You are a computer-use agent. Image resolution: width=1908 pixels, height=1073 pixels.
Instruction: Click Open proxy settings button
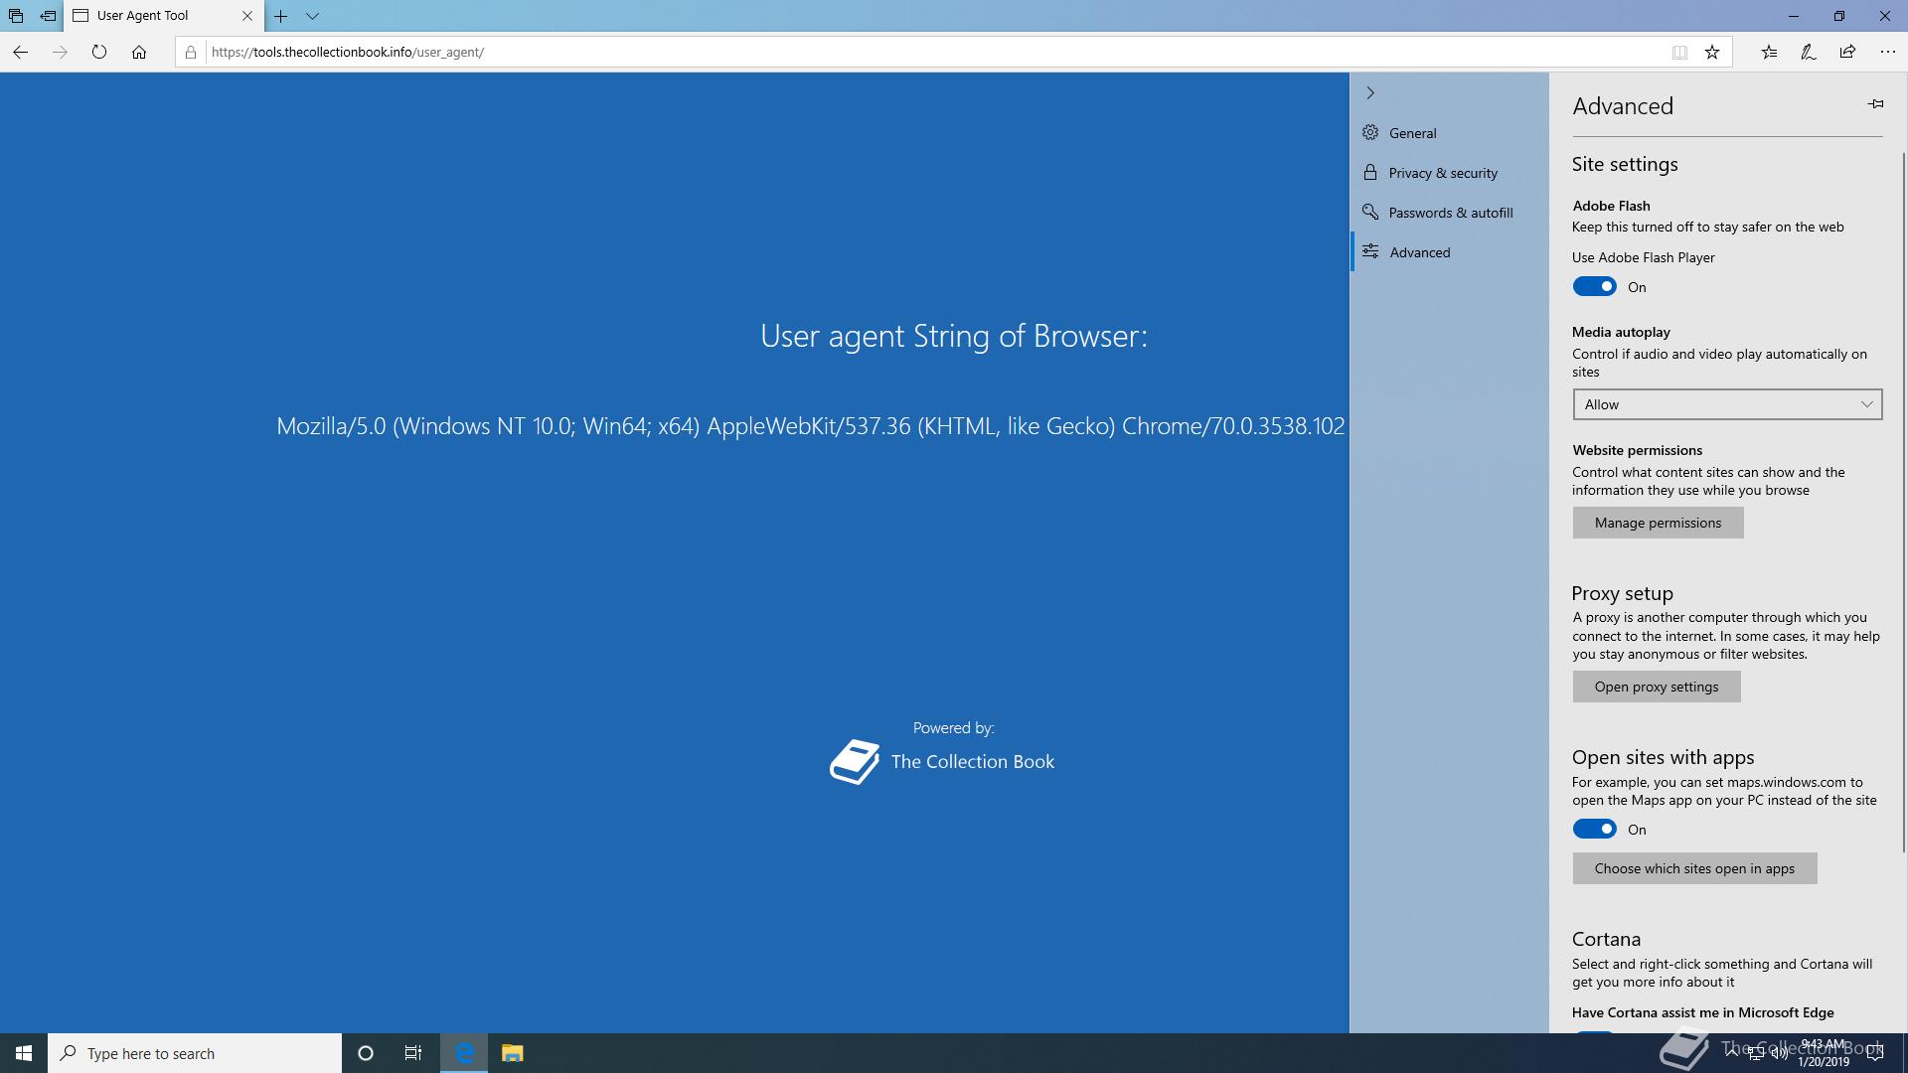(x=1657, y=687)
